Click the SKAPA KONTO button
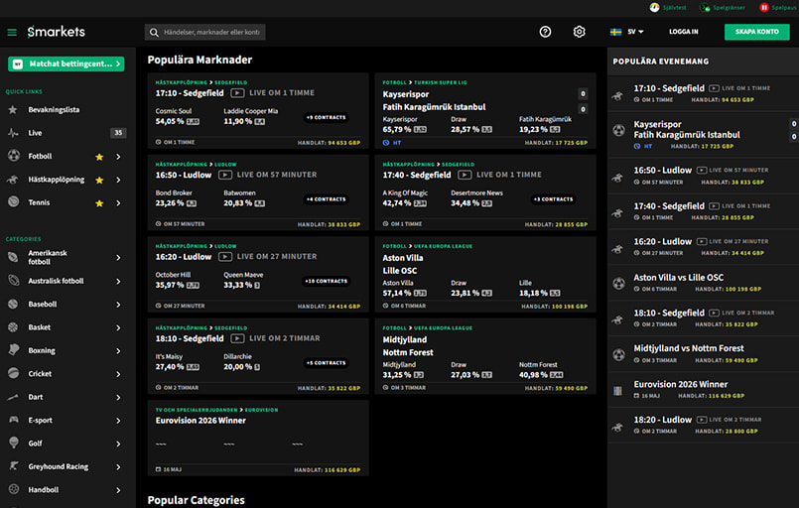 point(756,32)
